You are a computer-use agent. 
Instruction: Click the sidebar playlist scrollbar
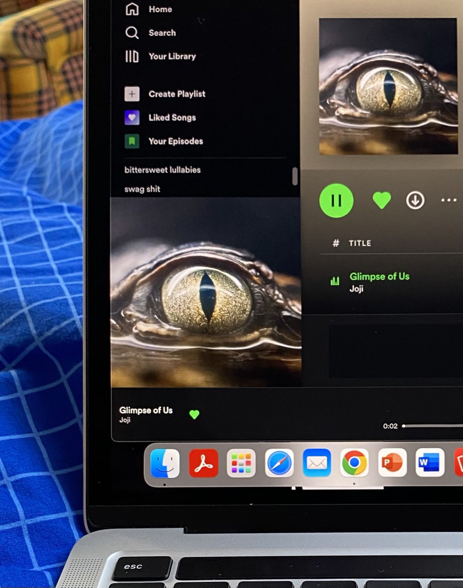coord(295,176)
